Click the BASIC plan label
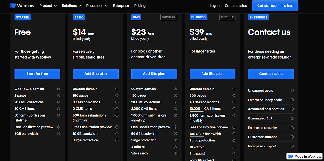 pos(79,18)
